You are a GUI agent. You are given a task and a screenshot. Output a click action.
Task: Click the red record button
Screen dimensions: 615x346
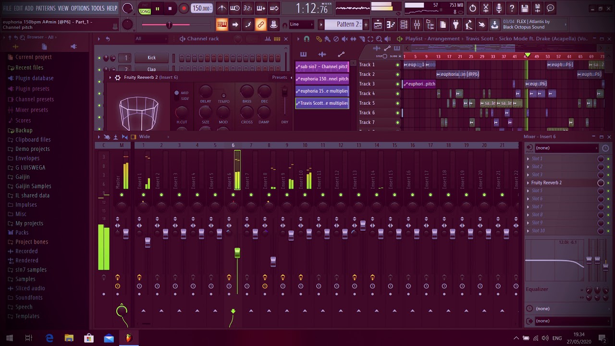pos(184,8)
